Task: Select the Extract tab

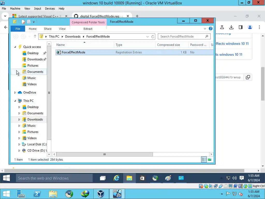Action: (x=88, y=29)
